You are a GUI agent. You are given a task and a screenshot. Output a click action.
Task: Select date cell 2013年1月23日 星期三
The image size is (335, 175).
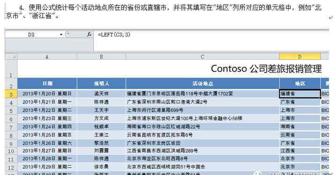point(47,118)
